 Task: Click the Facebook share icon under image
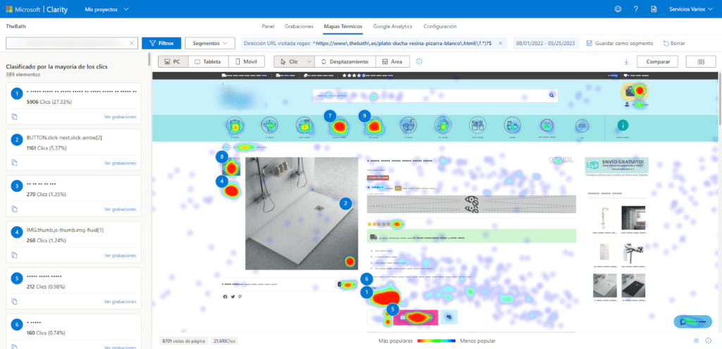(225, 297)
